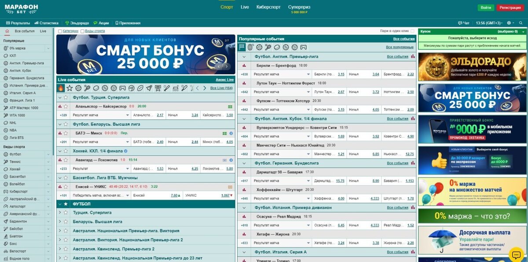Enable the 'Пари в один клик' checkbox
Screen dimensions: 528x262
point(412,31)
